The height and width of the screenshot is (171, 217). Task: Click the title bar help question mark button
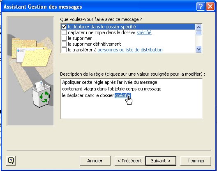pos(201,6)
